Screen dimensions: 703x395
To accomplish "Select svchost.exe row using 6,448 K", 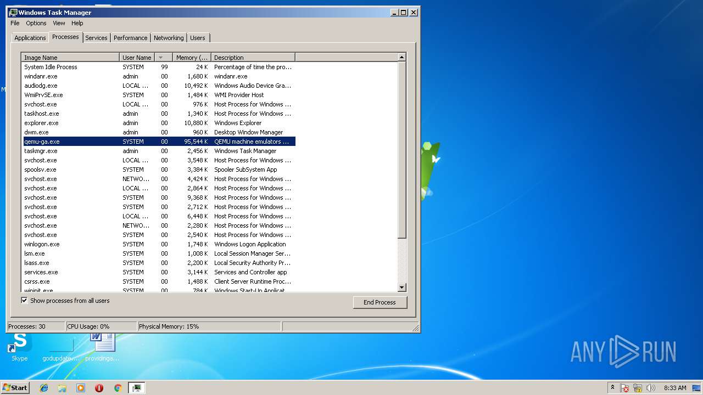I will point(159,216).
